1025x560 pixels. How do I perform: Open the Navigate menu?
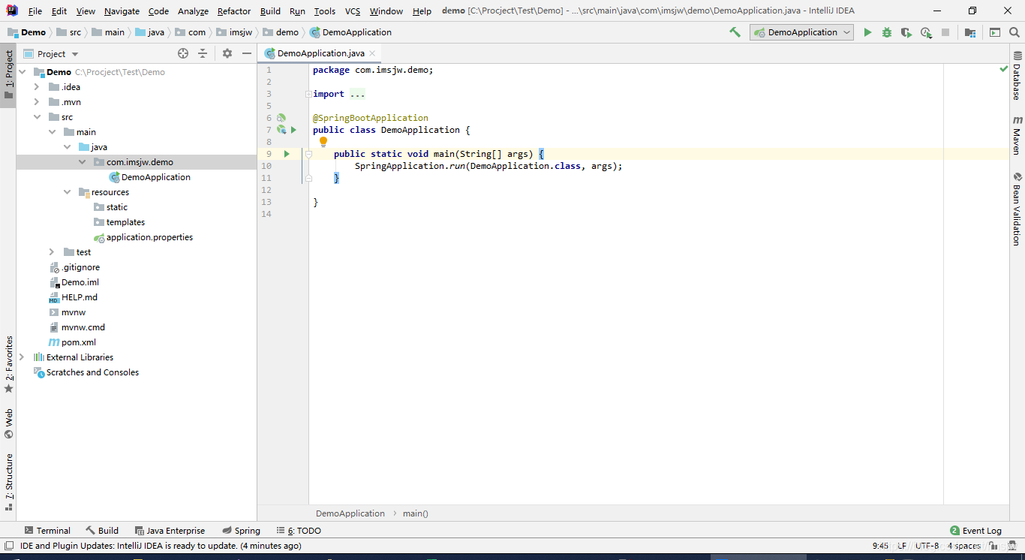coord(122,11)
